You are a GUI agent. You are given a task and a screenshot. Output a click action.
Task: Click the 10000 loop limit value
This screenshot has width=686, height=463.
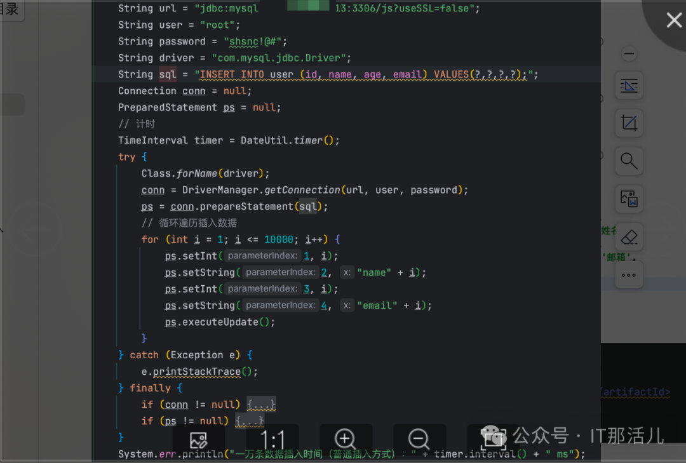pyautogui.click(x=279, y=239)
